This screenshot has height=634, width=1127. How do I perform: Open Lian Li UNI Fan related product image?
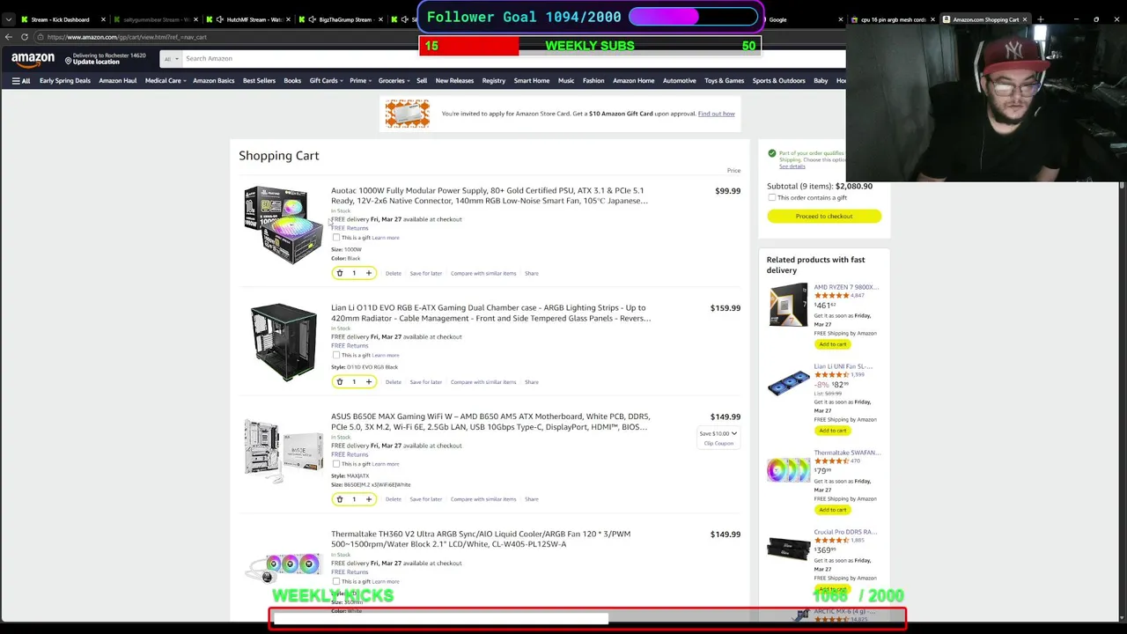[x=788, y=384]
